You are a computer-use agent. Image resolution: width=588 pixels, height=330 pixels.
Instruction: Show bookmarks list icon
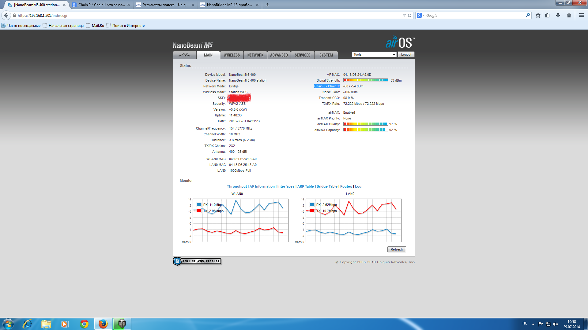tap(547, 15)
